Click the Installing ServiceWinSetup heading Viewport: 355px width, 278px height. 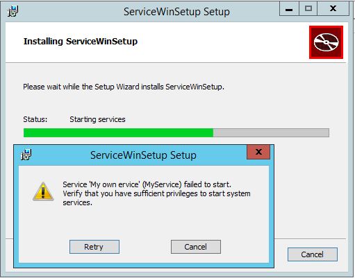[81, 42]
